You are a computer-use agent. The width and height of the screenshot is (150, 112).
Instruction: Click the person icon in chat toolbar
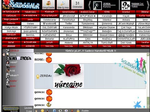point(36,111)
